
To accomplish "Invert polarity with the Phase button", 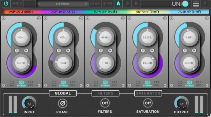I will tap(62, 103).
